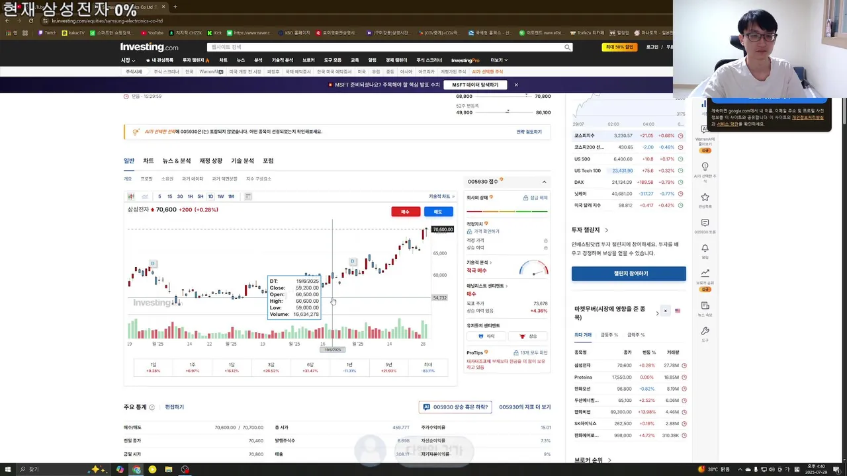
Task: Open the Twitch bookmark
Action: click(47, 32)
